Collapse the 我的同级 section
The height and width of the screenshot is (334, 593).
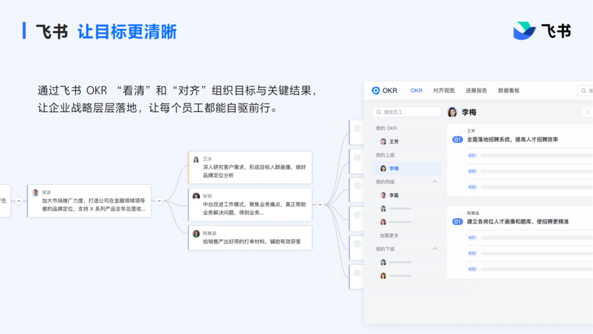(x=435, y=181)
